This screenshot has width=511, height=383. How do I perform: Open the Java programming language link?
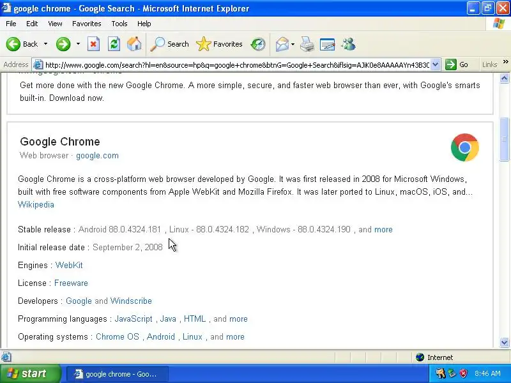168,319
